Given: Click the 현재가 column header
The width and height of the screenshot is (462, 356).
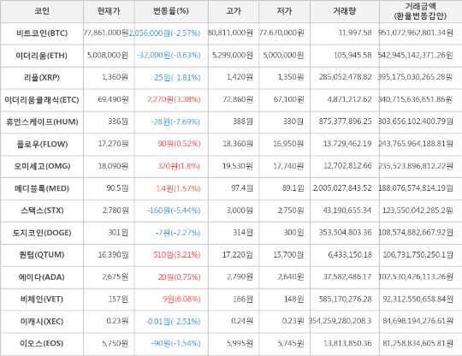Looking at the screenshot, I should (x=109, y=11).
